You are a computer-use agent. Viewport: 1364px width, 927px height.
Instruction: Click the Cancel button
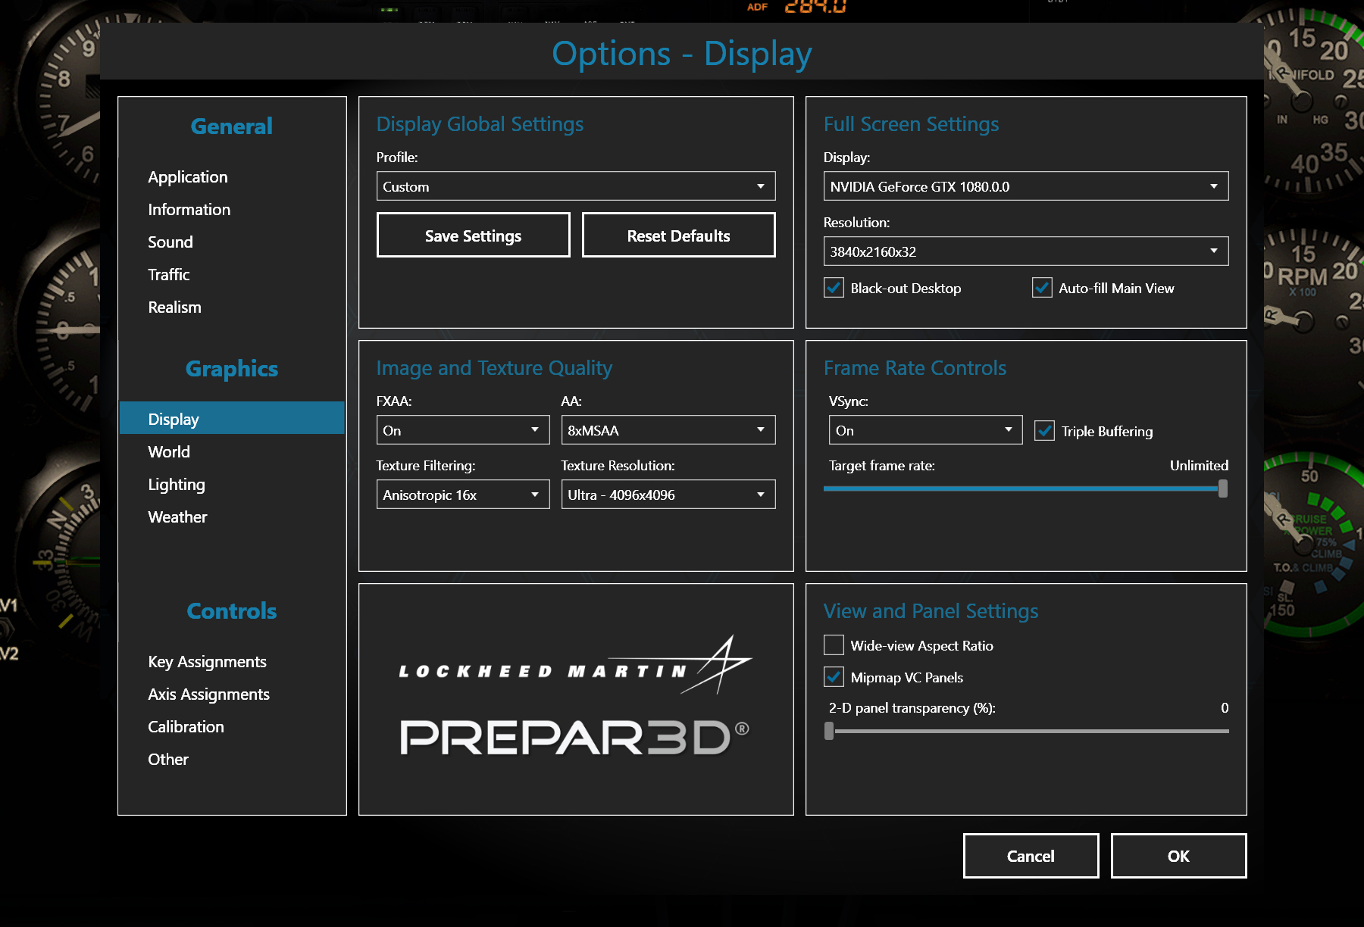click(x=1031, y=856)
